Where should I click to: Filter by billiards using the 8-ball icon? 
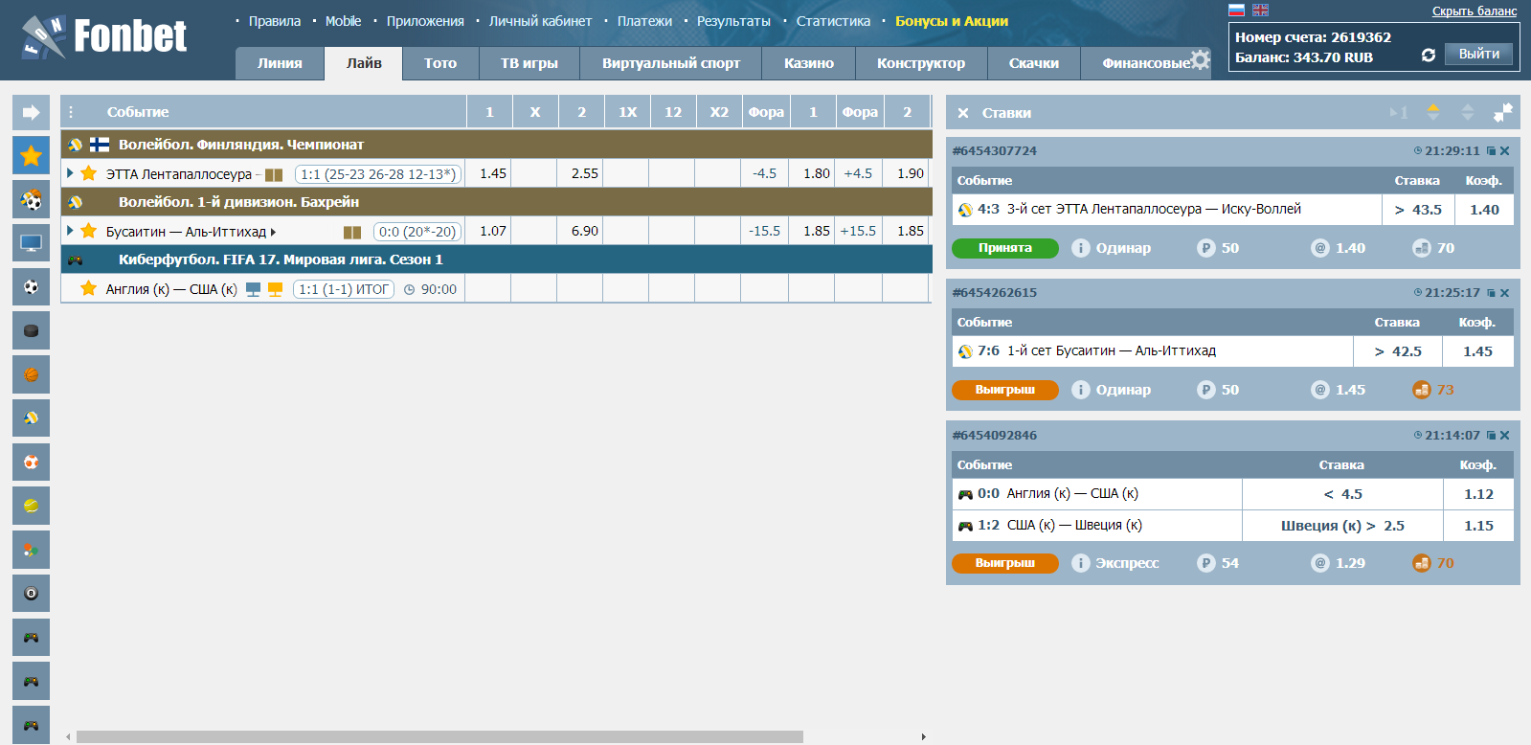point(31,594)
